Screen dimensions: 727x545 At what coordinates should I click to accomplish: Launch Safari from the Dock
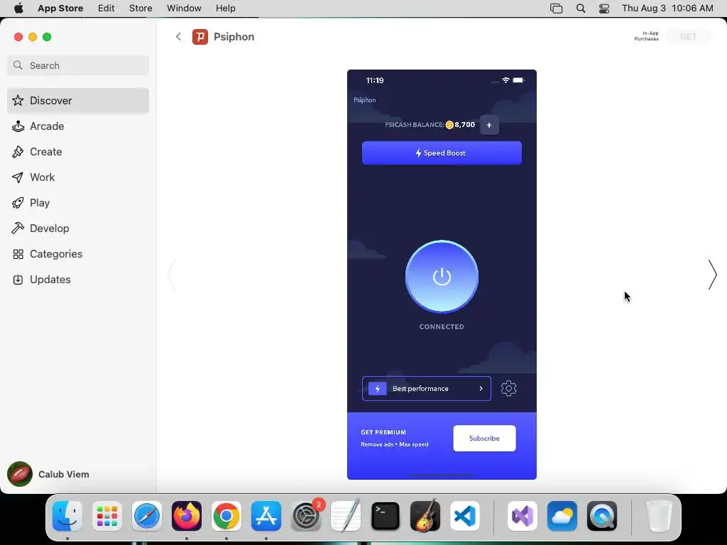(x=147, y=516)
